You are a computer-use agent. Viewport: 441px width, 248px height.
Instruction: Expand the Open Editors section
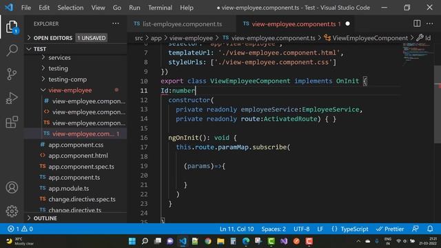[x=53, y=38]
